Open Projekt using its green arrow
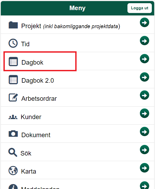 click(145, 22)
